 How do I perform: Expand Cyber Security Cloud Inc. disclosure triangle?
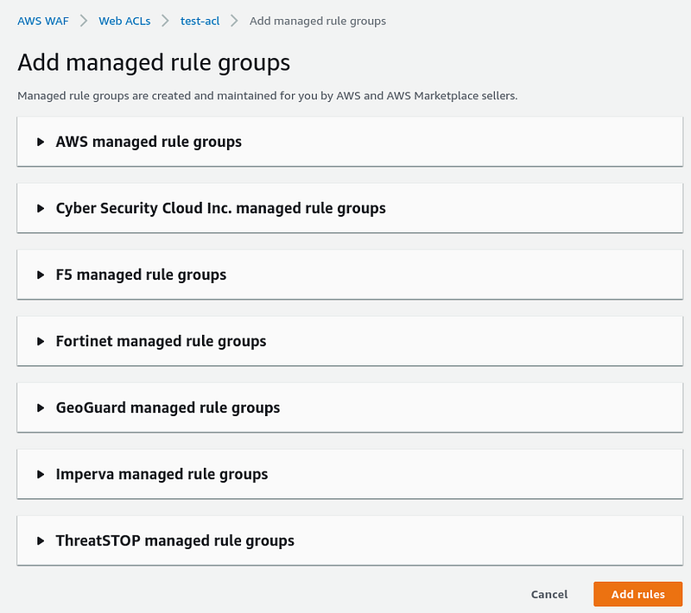41,208
